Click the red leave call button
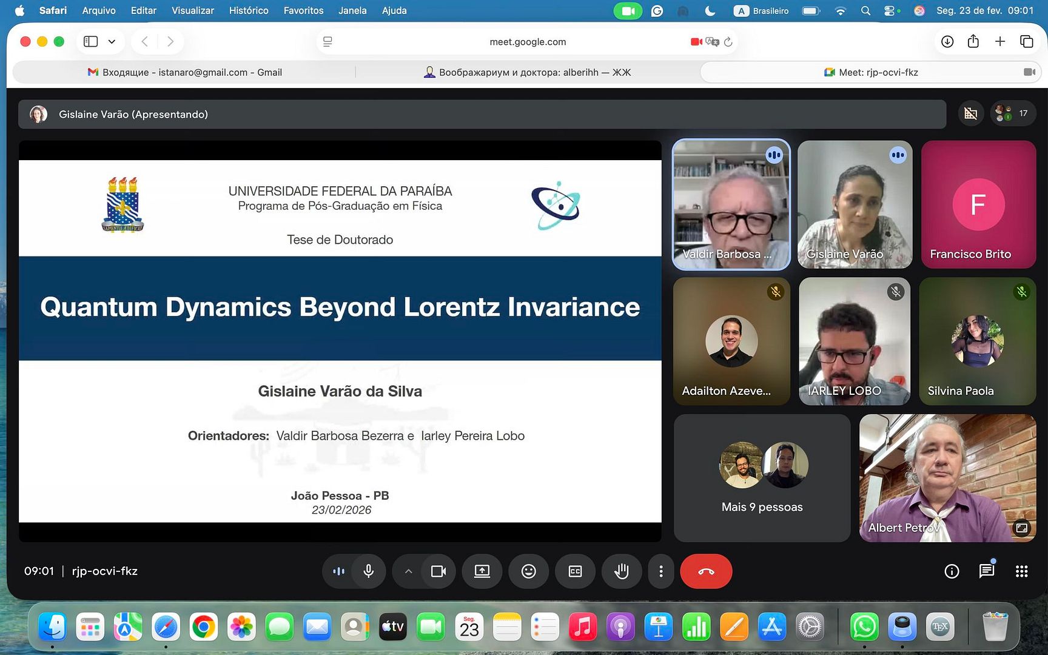The width and height of the screenshot is (1048, 655). pyautogui.click(x=706, y=571)
